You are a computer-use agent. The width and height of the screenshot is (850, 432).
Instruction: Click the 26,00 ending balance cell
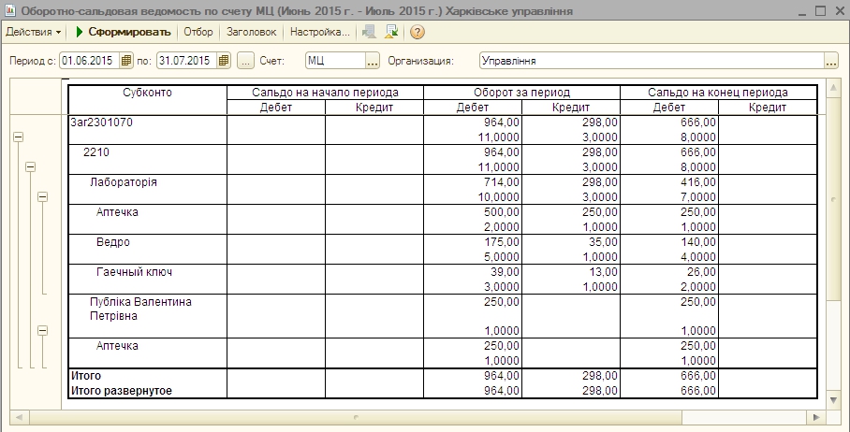point(701,272)
